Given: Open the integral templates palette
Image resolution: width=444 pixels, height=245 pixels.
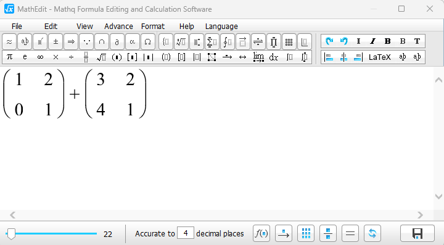Looking at the screenshot, I should click(227, 42).
